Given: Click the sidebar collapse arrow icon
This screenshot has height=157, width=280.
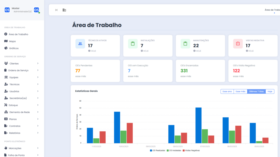Looking at the screenshot, I should tap(56, 10).
